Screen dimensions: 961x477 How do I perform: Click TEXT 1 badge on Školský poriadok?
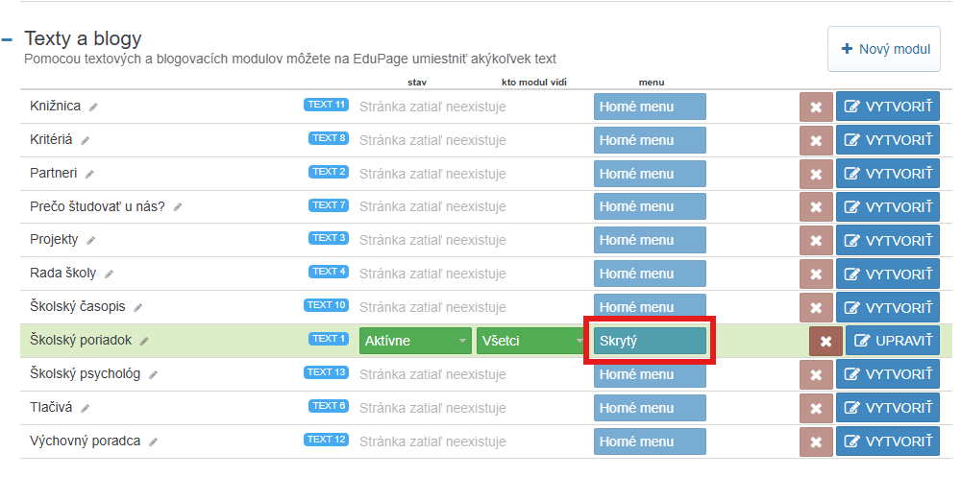click(x=326, y=339)
